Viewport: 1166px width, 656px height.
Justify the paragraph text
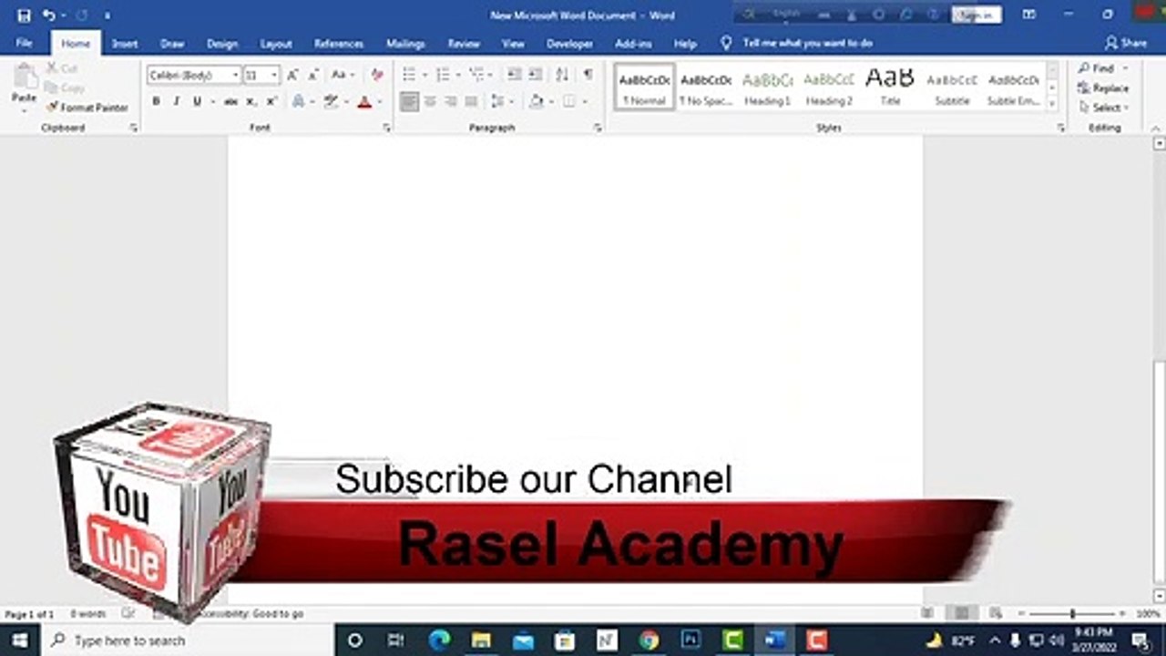click(471, 102)
